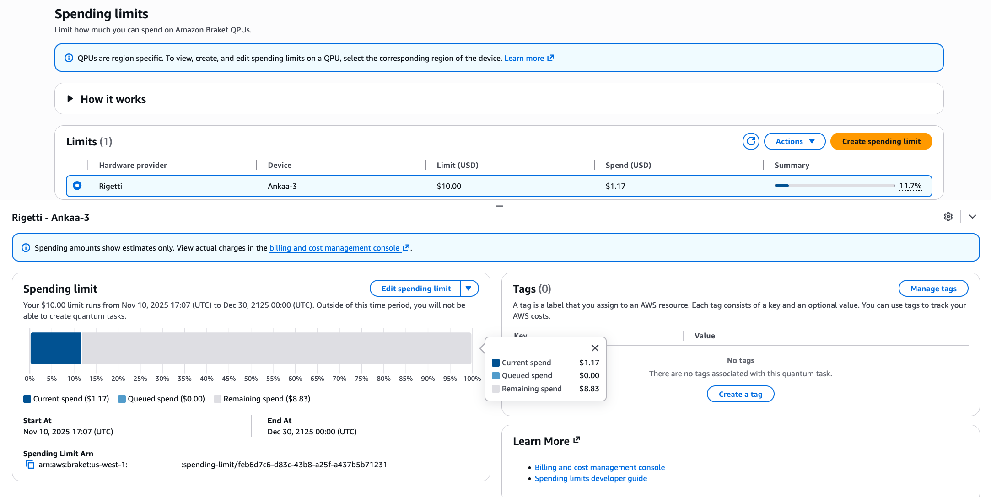Click the info icon in the QPUs region banner
The width and height of the screenshot is (991, 497).
[x=69, y=58]
